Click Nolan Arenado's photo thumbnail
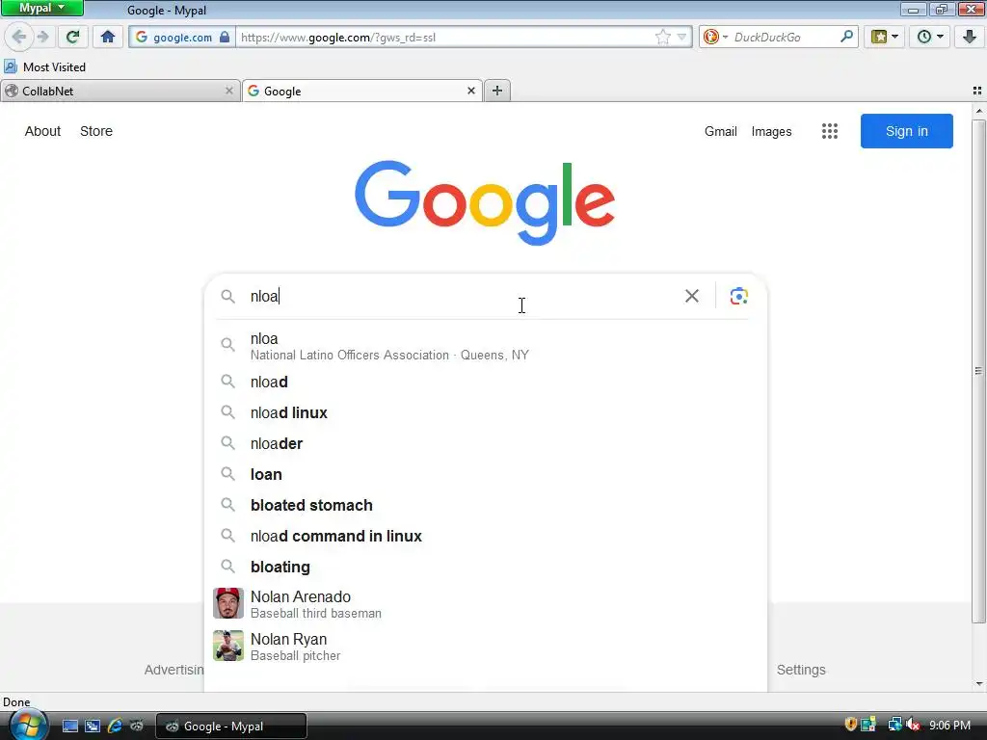 click(x=227, y=603)
